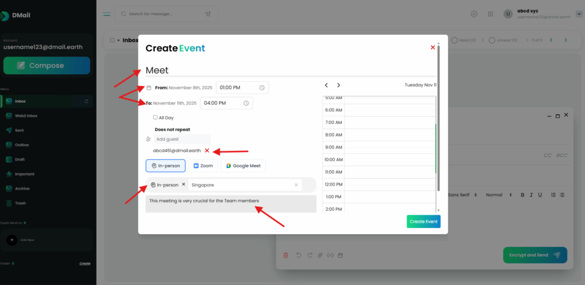
Task: Click the Create Event button
Action: [423, 221]
